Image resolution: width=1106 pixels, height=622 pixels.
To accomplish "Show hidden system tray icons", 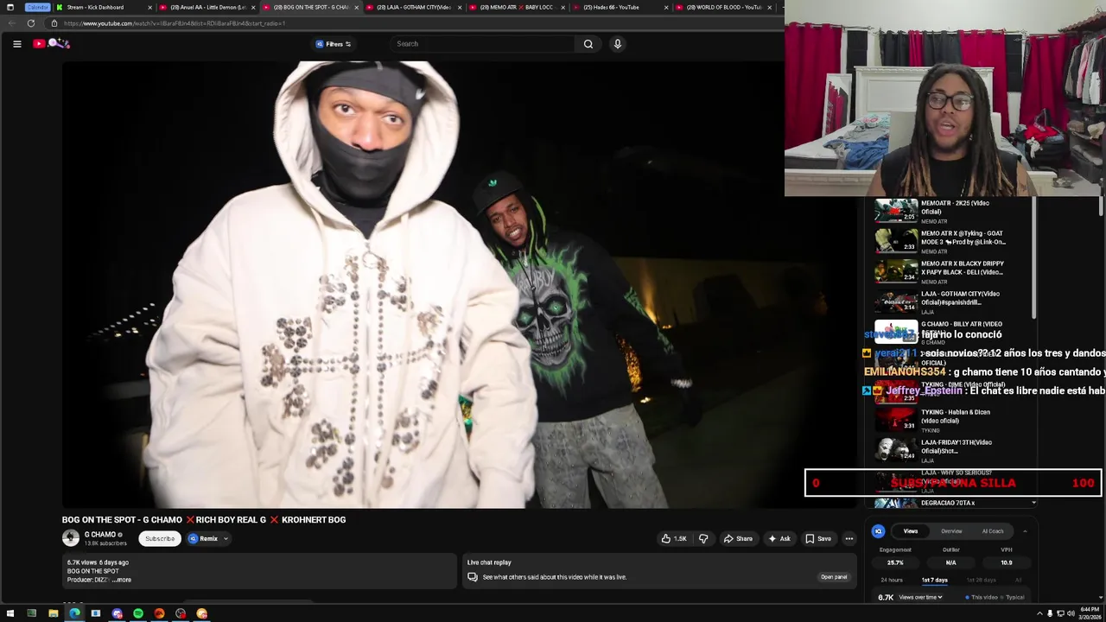I will tap(1039, 614).
